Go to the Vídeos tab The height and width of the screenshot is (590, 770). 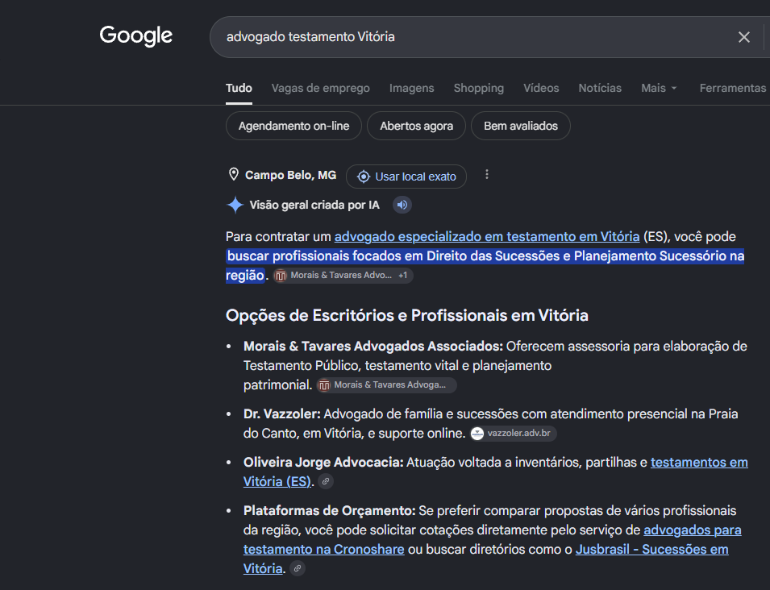coord(541,88)
